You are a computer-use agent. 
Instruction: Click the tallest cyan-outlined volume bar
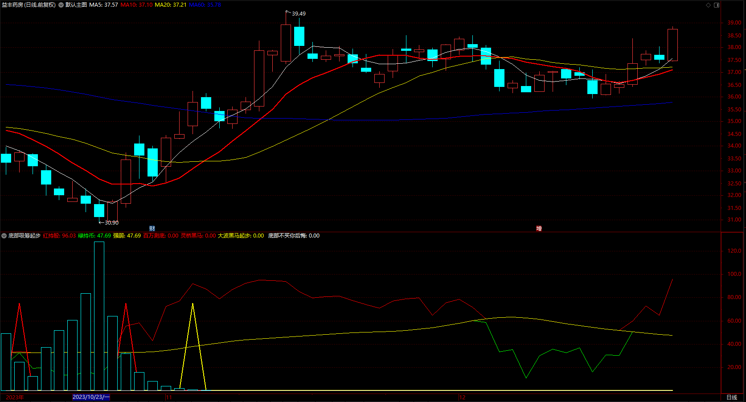[x=99, y=316]
